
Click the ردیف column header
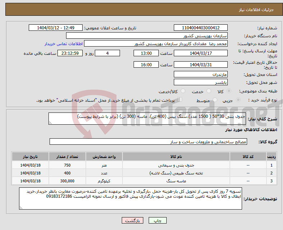[x=272, y=157]
